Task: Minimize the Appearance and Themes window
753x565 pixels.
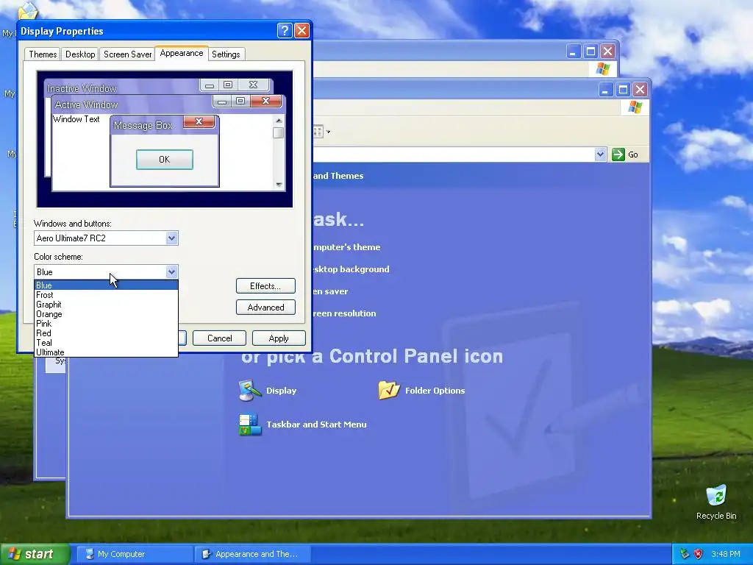Action: 606,89
